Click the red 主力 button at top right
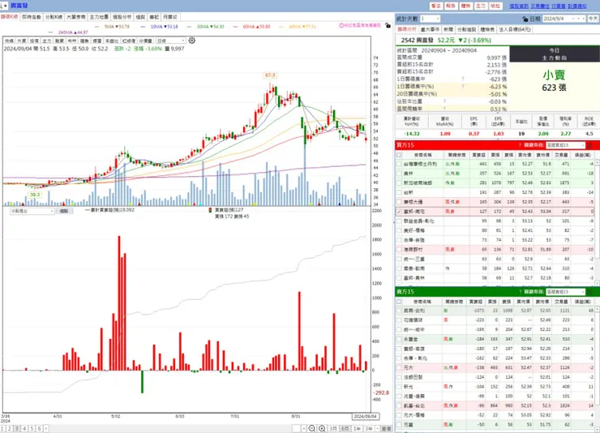This screenshot has height=433, width=600. coord(481,6)
